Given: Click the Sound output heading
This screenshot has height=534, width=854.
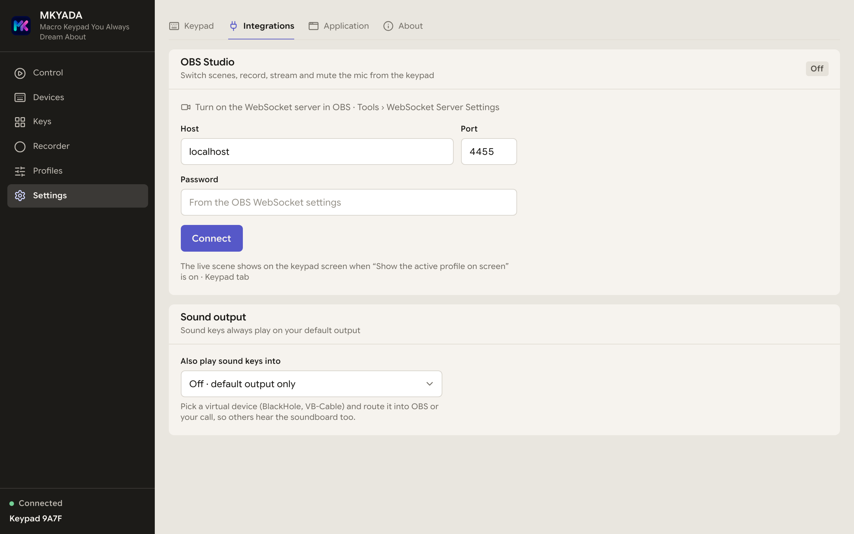Looking at the screenshot, I should pos(213,317).
